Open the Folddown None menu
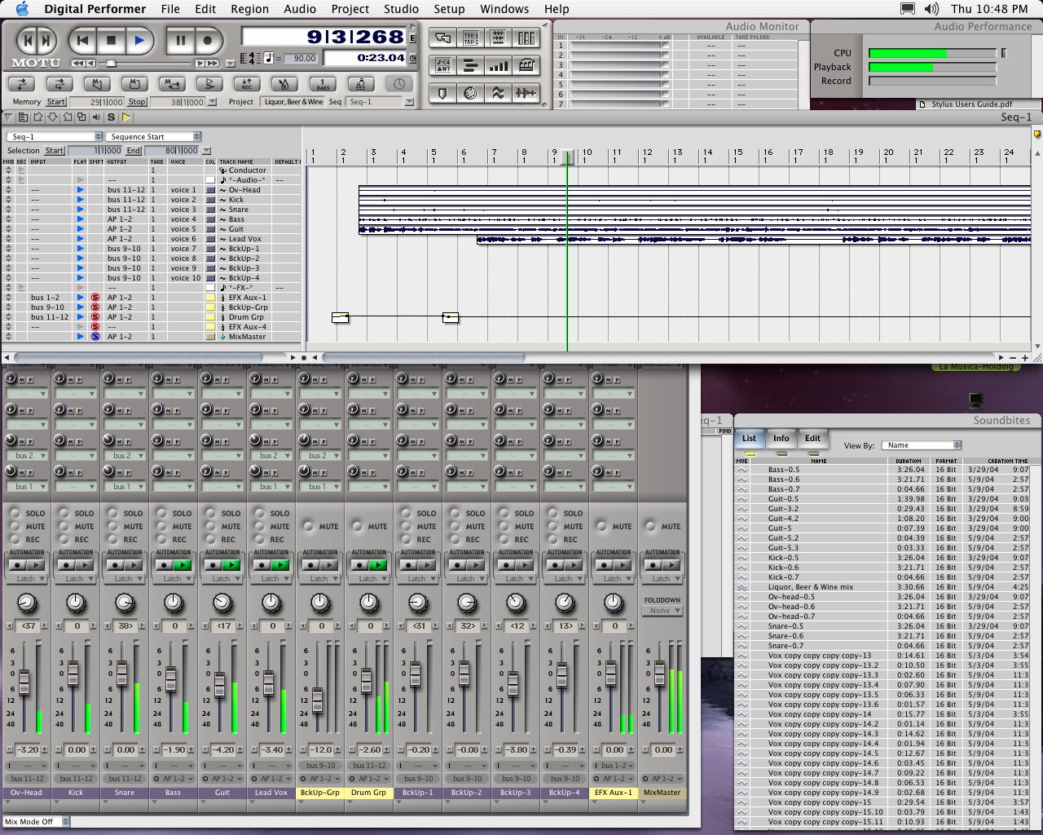 tap(662, 610)
